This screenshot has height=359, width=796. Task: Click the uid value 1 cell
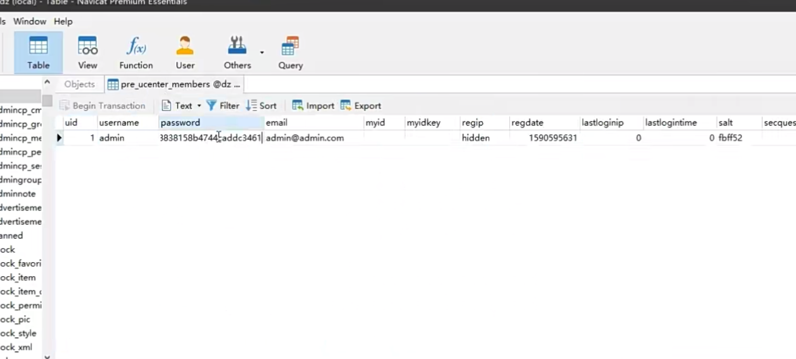coord(80,138)
